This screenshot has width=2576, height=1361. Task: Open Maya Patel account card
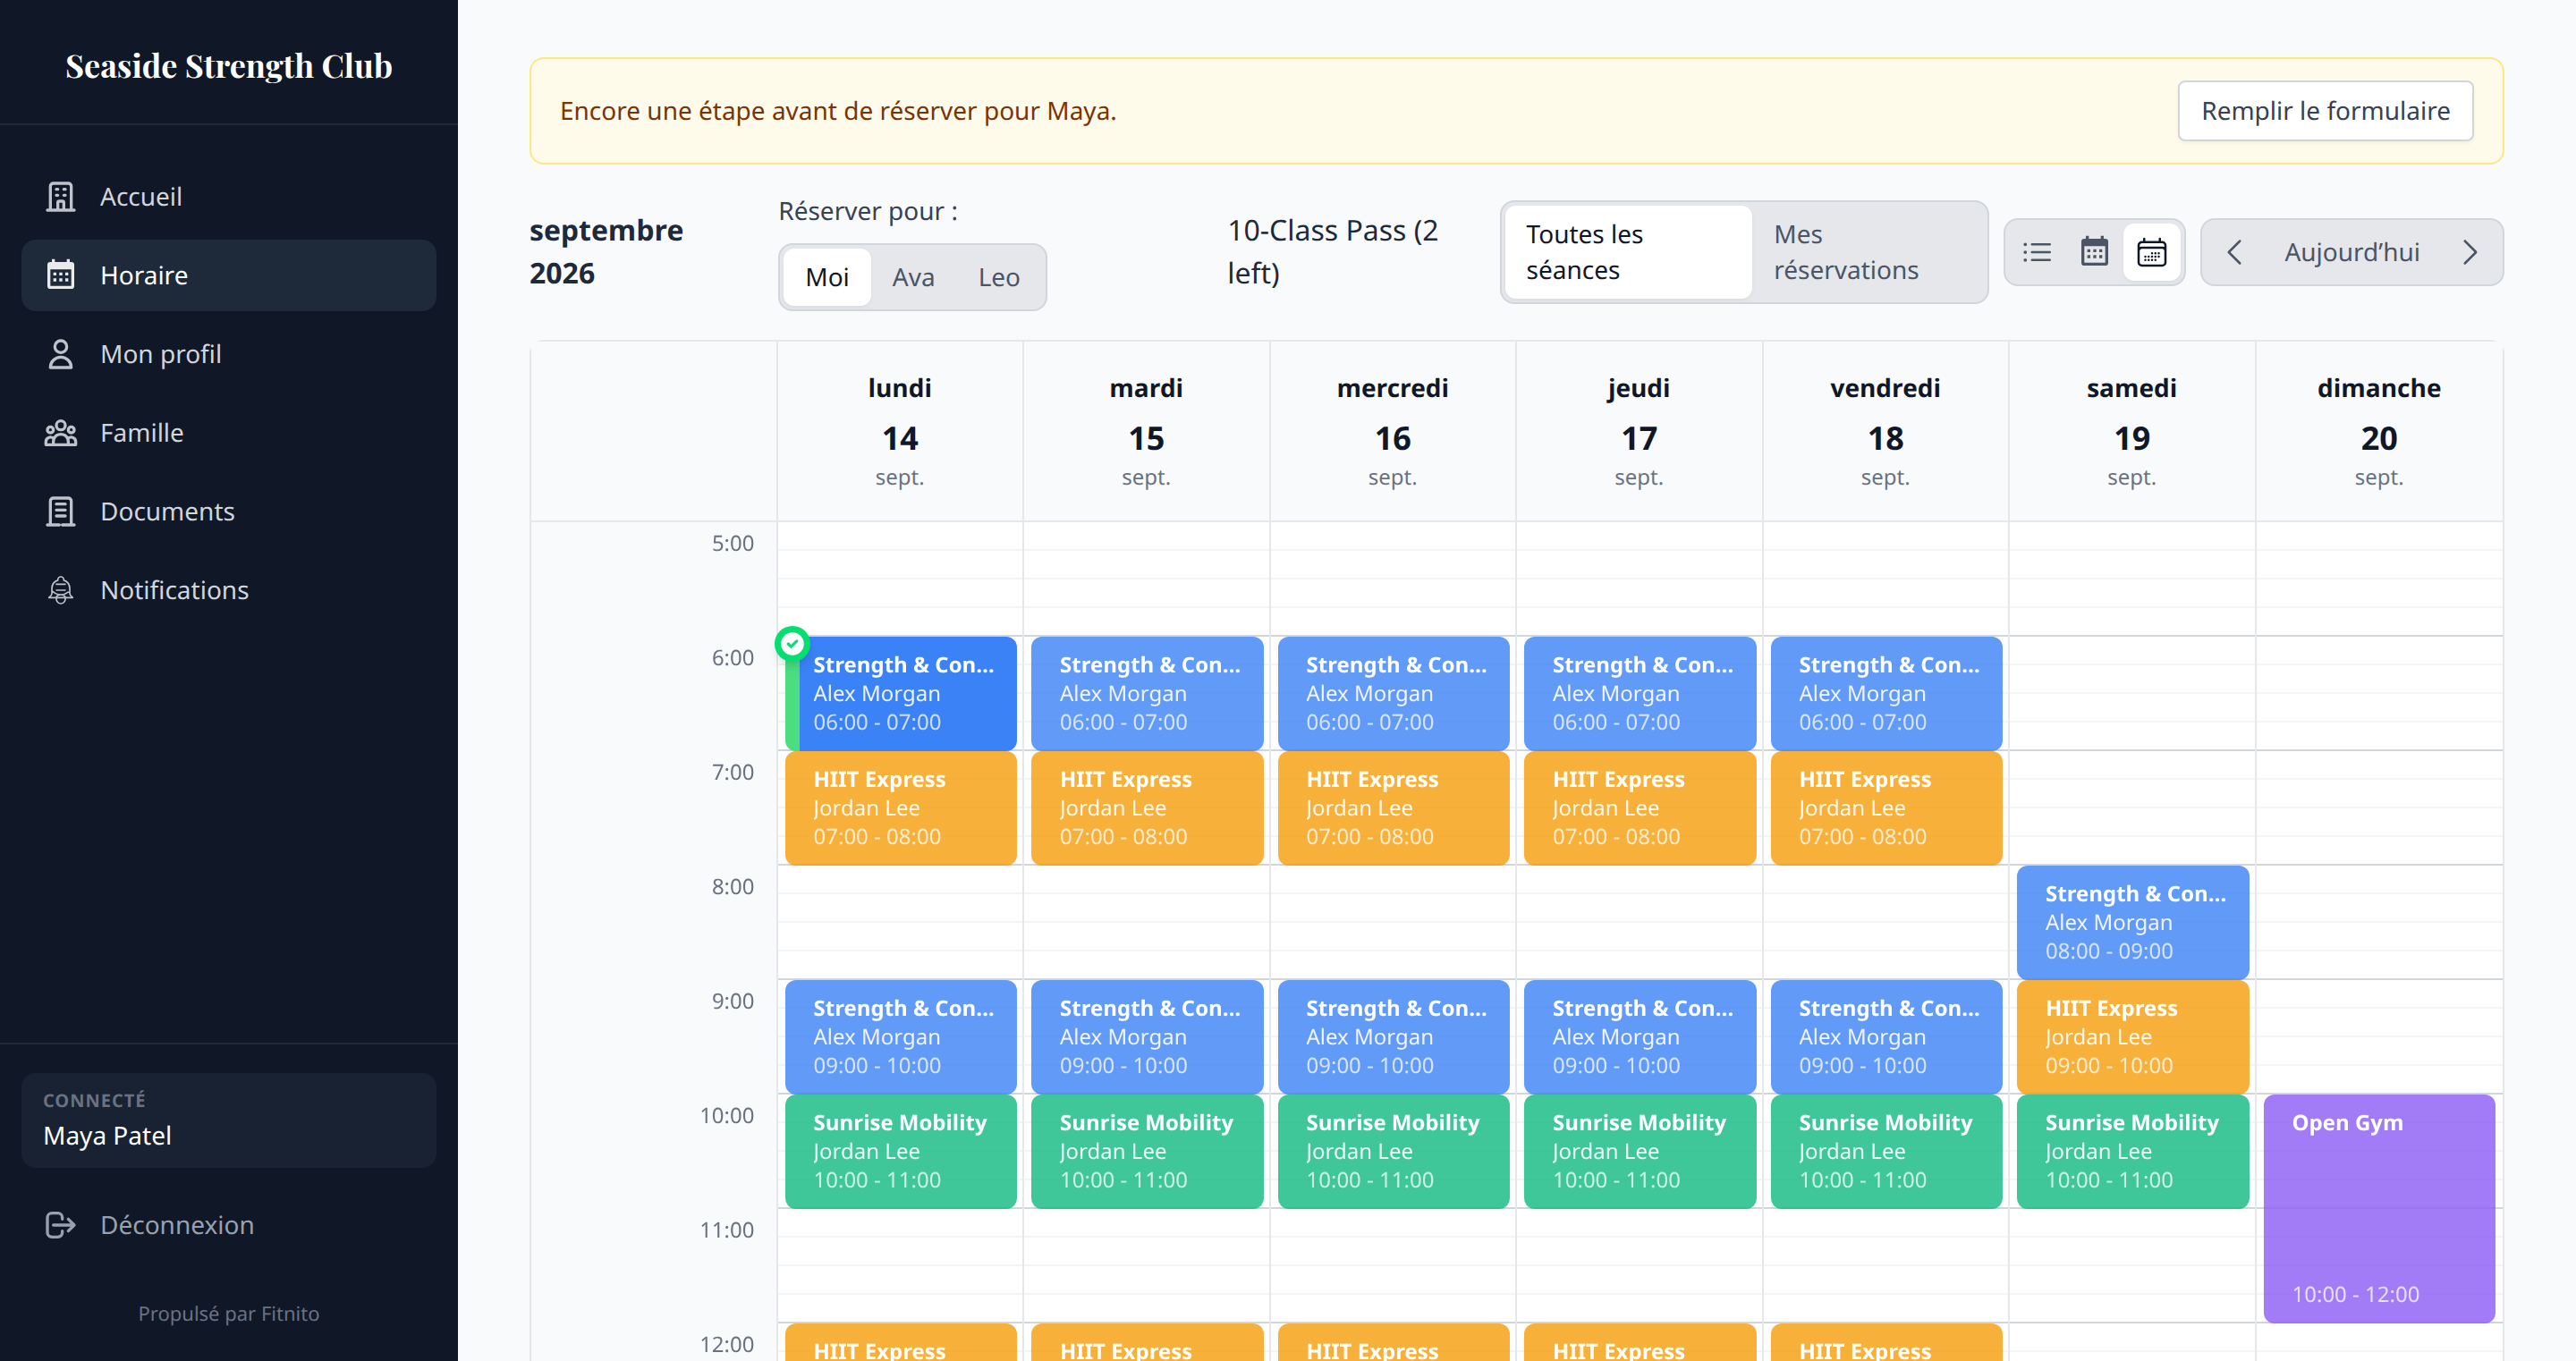pos(229,1121)
